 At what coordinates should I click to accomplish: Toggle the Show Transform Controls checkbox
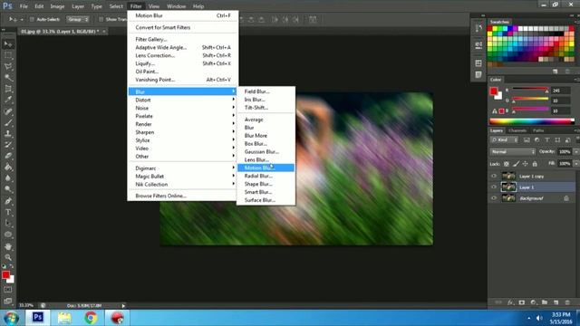[x=101, y=19]
